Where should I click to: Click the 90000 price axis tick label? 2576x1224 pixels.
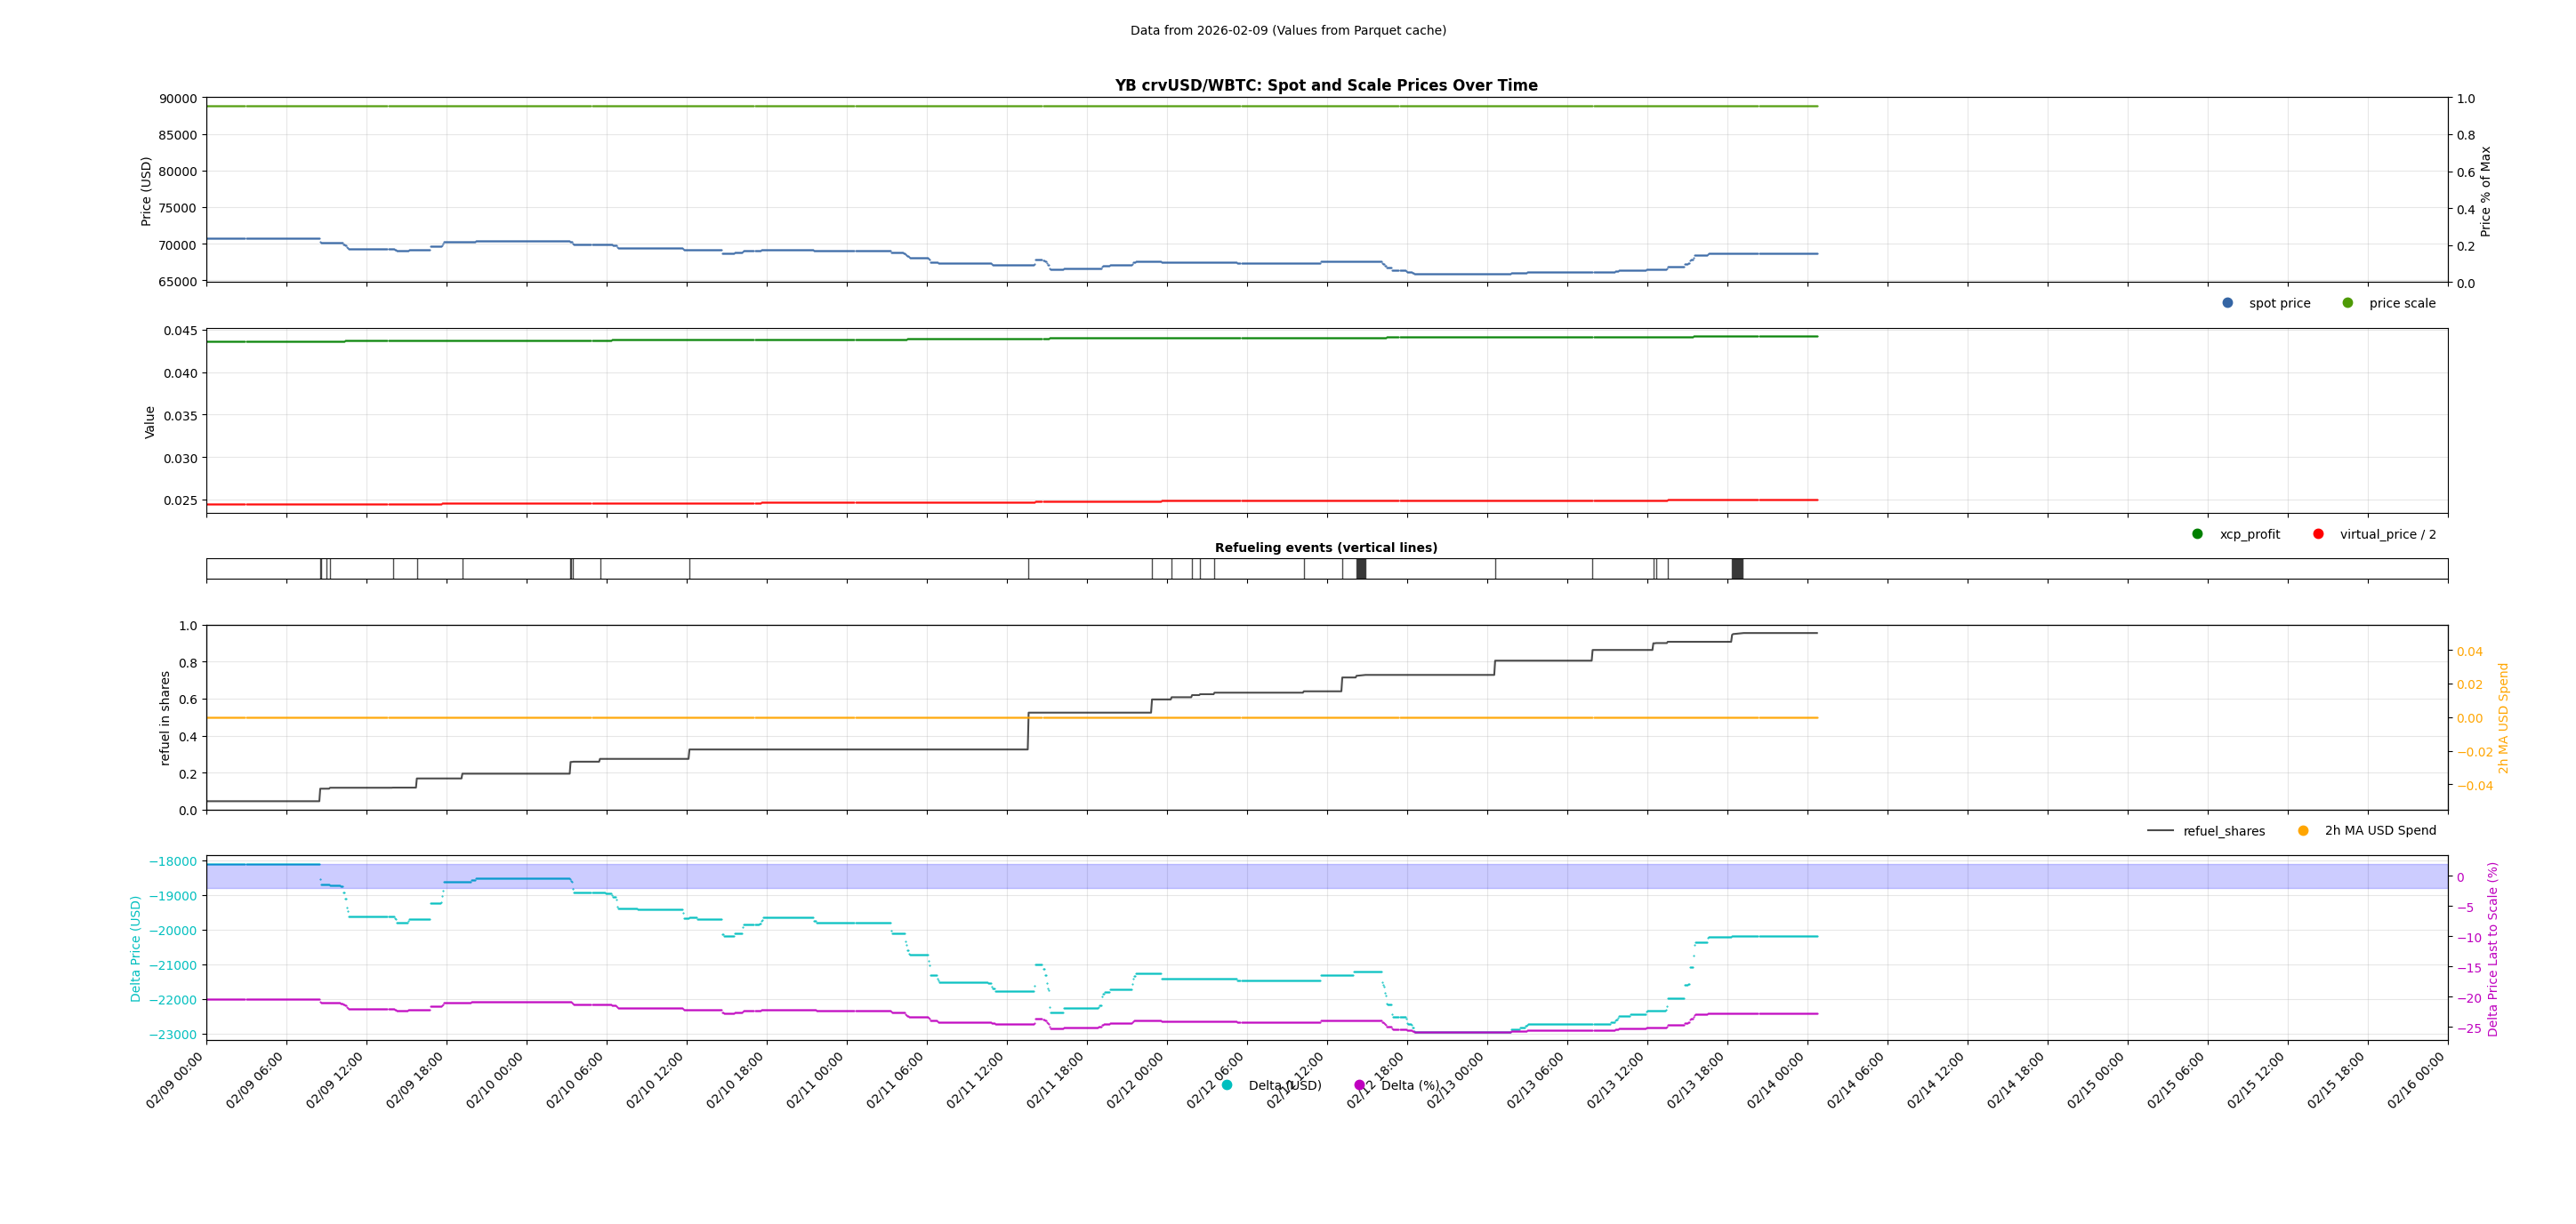(x=177, y=99)
